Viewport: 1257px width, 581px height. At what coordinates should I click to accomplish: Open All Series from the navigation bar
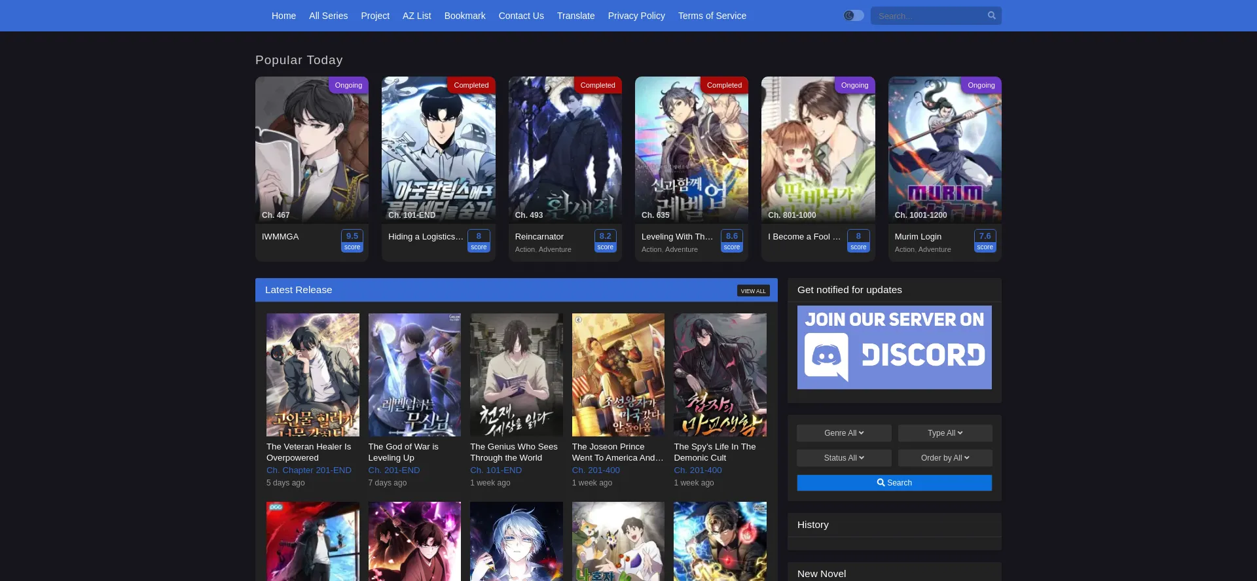(328, 16)
